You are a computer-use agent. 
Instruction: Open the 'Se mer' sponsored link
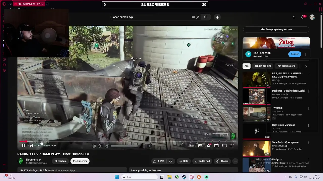[294, 54]
